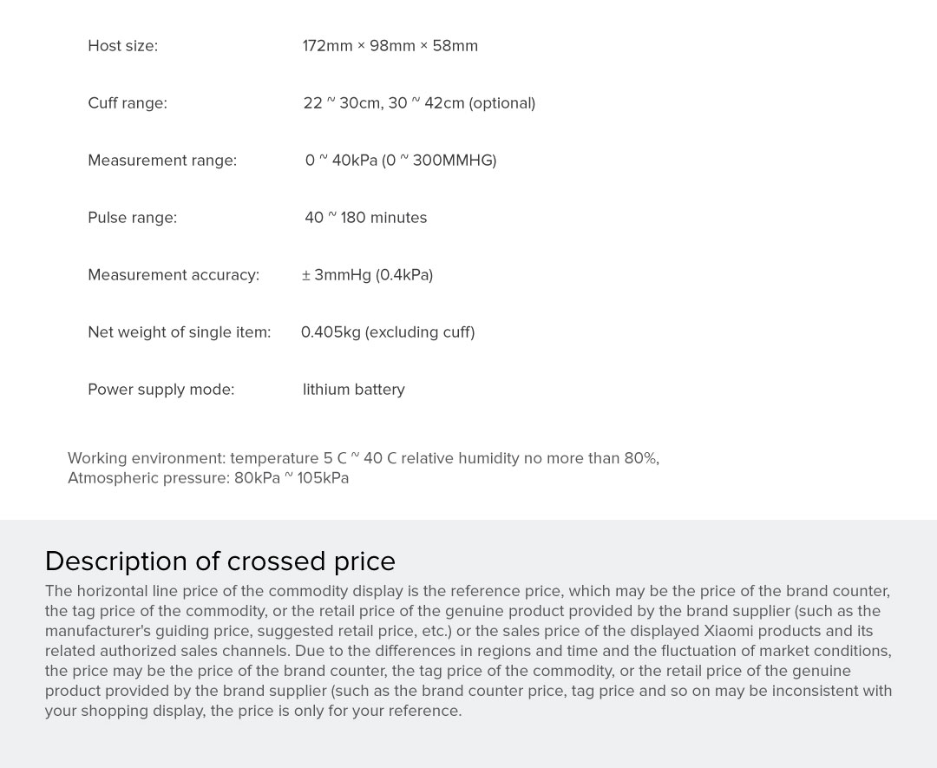This screenshot has width=937, height=768.
Task: Click the ± 3mmHg (0.4kPa) value
Action: [x=367, y=275]
